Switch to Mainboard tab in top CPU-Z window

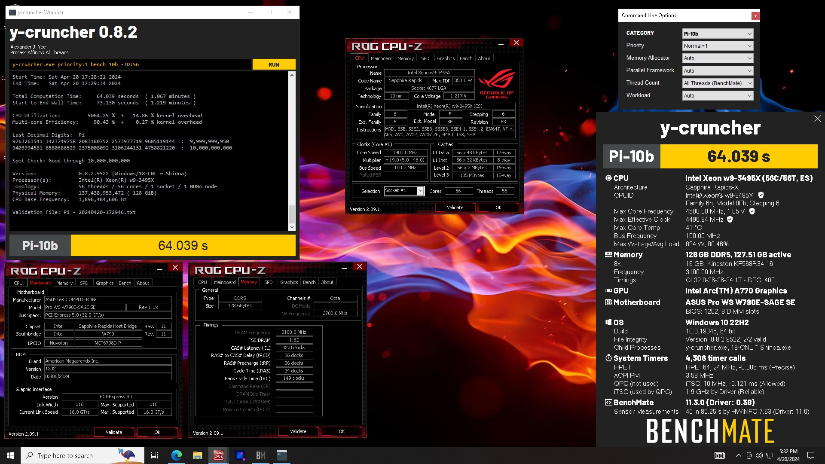pyautogui.click(x=382, y=58)
